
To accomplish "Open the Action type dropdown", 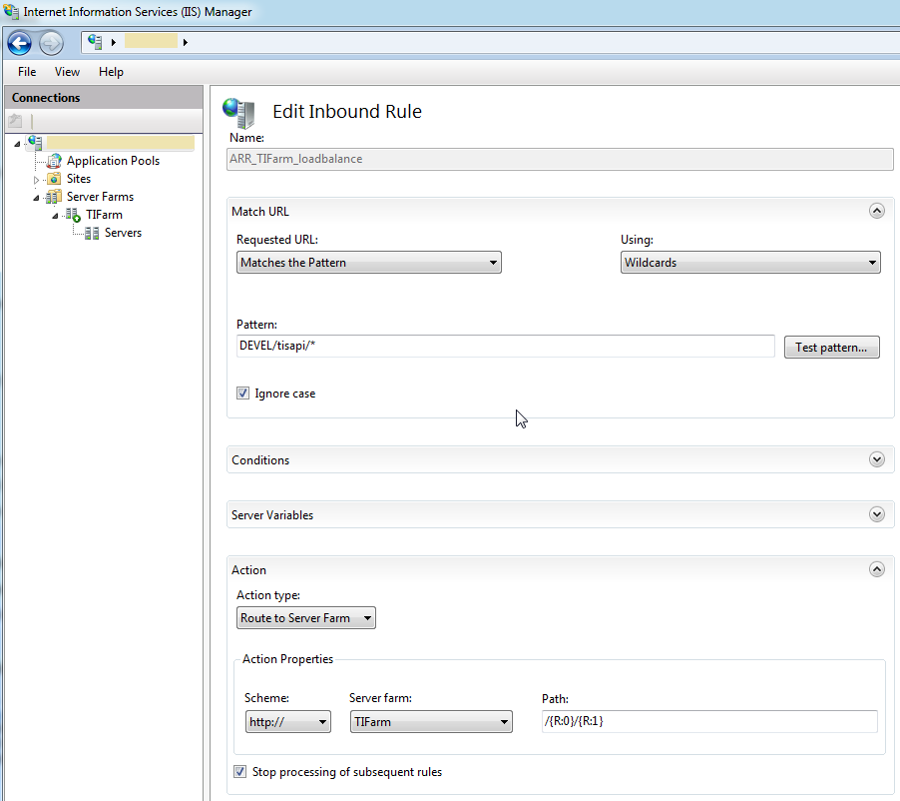I will click(306, 617).
